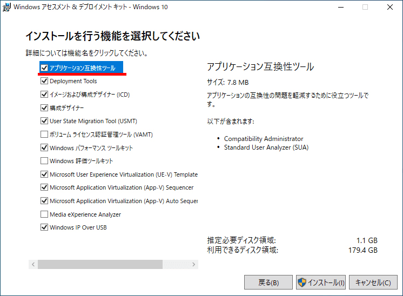Screen dimensions: 403x296
Task: Click the horizontal scrollbar thumb
Action: [100, 264]
